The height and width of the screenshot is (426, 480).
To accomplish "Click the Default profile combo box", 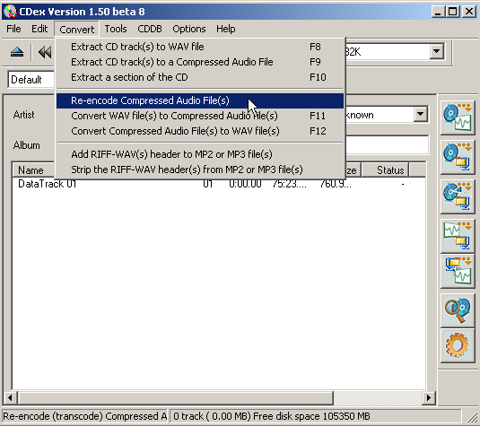I will click(x=31, y=80).
